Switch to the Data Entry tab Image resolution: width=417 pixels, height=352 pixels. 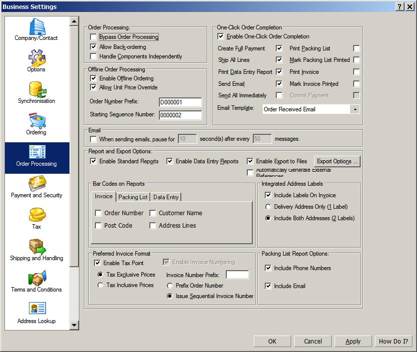166,197
